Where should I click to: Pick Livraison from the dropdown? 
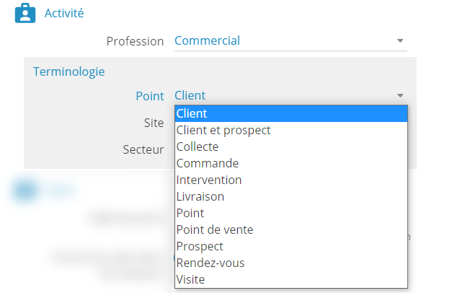[291, 196]
